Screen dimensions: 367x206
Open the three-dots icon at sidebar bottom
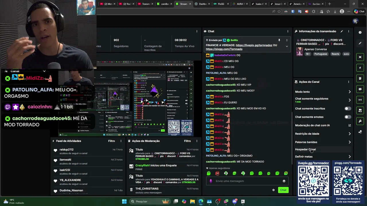[360, 132]
